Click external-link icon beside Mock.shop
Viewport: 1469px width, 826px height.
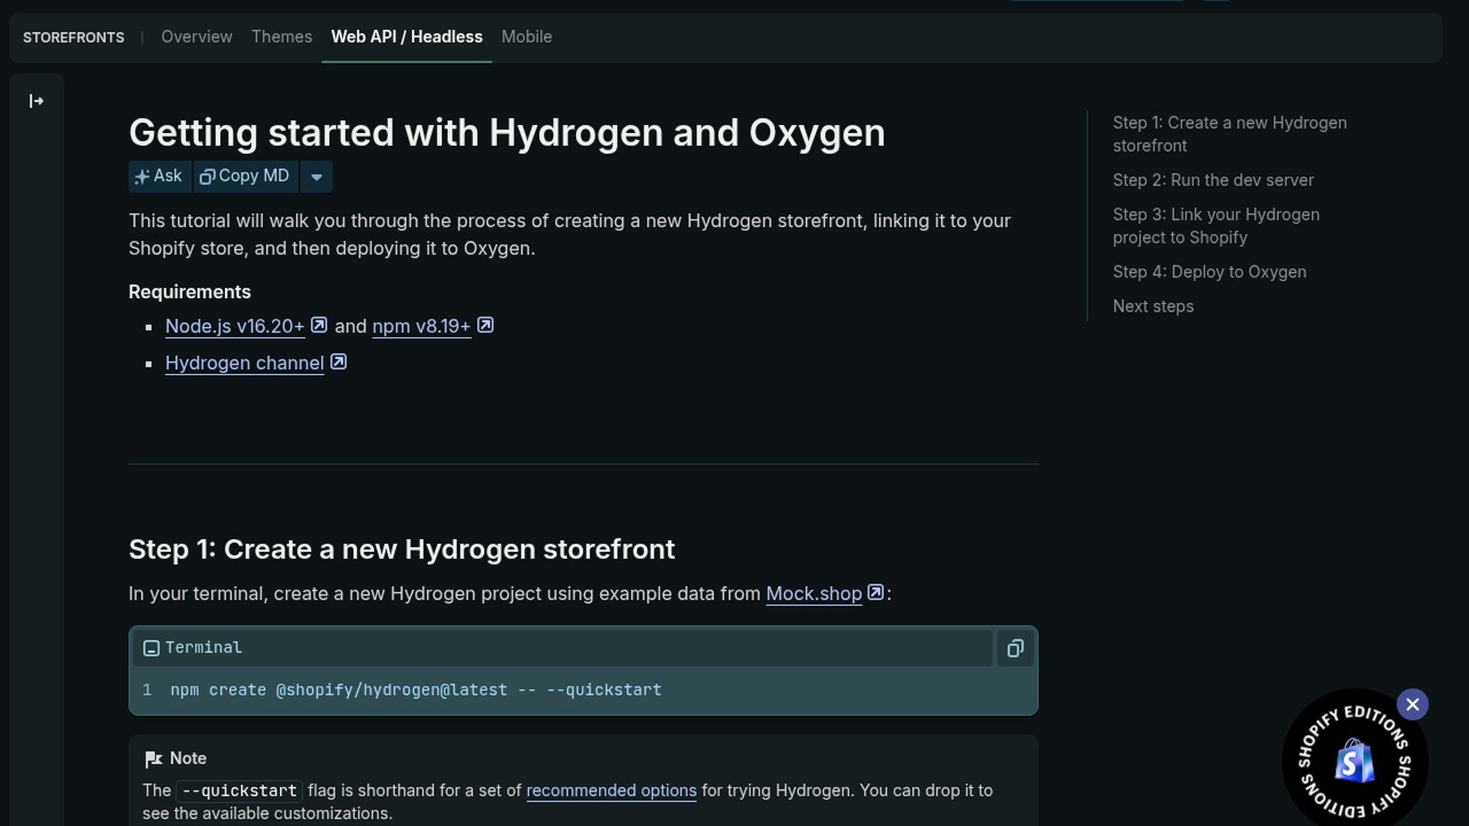click(x=875, y=592)
